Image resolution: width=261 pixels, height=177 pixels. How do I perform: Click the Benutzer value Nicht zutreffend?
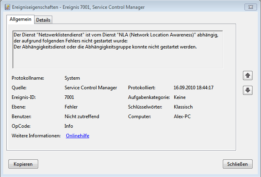pos(82,117)
